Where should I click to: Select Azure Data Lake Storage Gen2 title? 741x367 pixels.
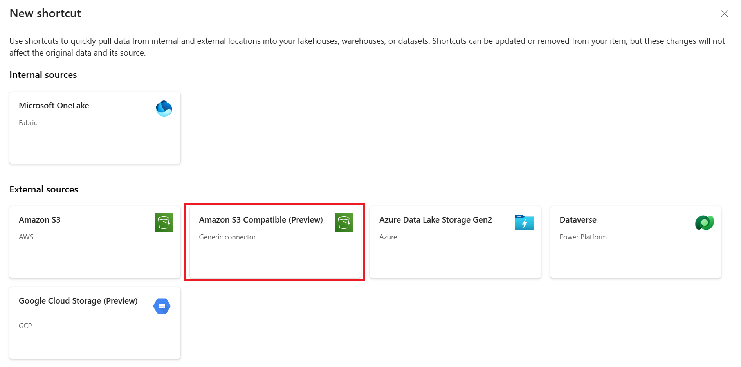[x=435, y=220]
